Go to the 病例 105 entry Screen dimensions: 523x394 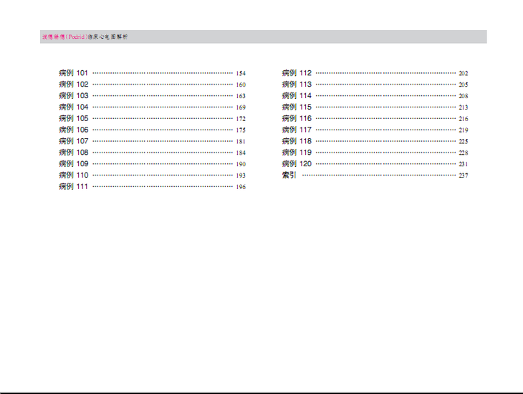73,119
